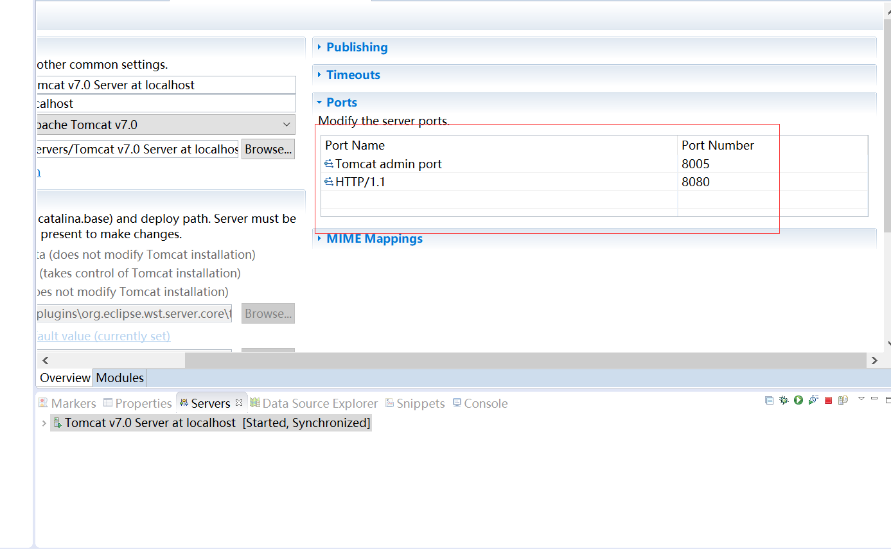
Task: Click the Browse button next to the server path
Action: (x=268, y=148)
